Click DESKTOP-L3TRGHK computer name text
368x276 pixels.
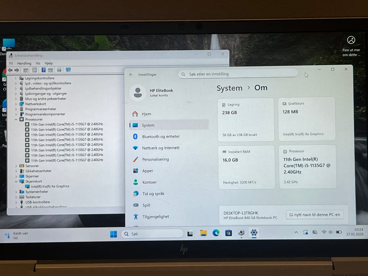point(241,213)
